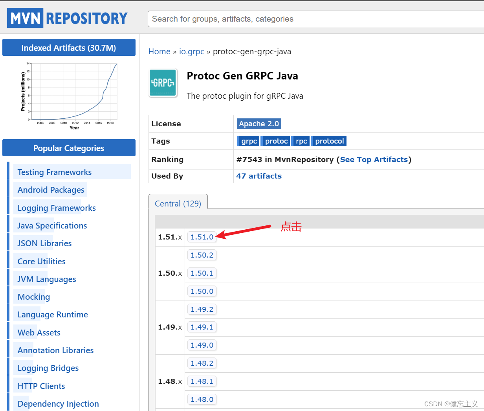Open Language Runtime category
This screenshot has height=411, width=484.
(x=53, y=315)
